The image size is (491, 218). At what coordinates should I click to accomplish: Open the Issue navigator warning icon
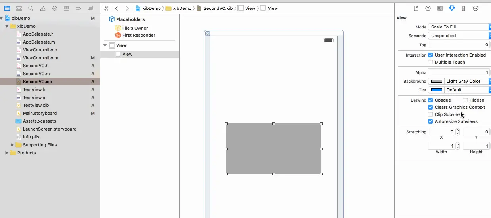(42, 8)
